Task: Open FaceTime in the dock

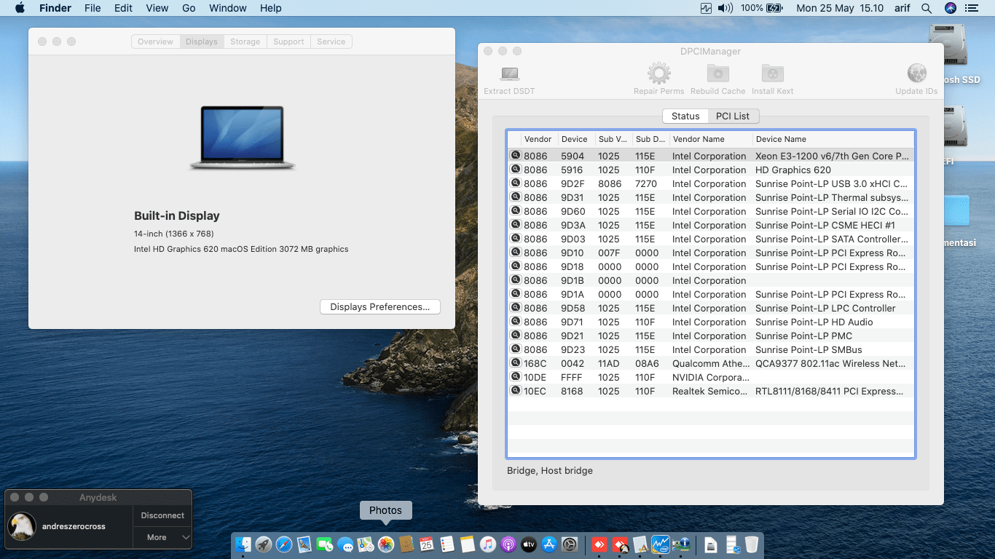Action: 325,544
